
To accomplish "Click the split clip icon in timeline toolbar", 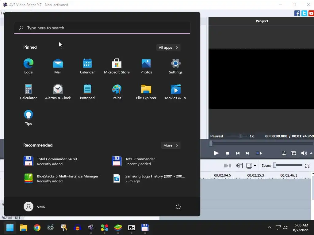I will [228, 166].
